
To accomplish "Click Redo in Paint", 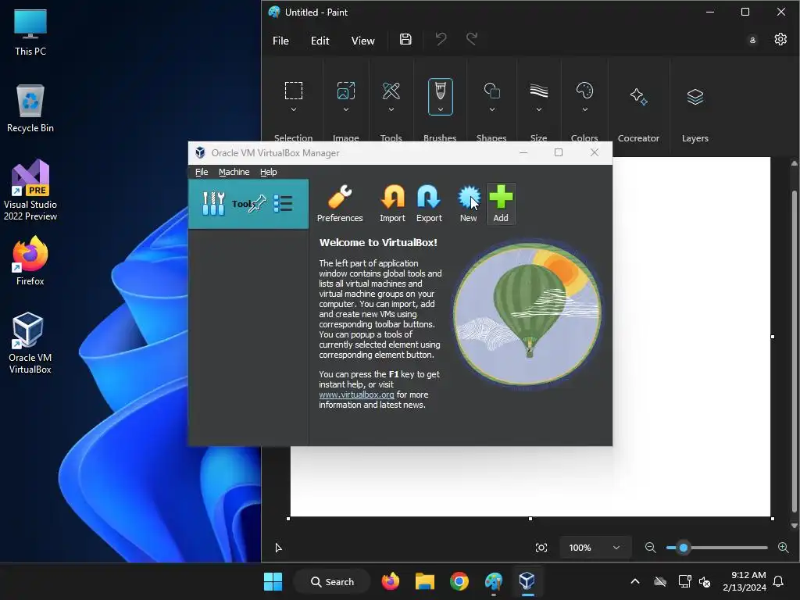I will click(x=471, y=39).
